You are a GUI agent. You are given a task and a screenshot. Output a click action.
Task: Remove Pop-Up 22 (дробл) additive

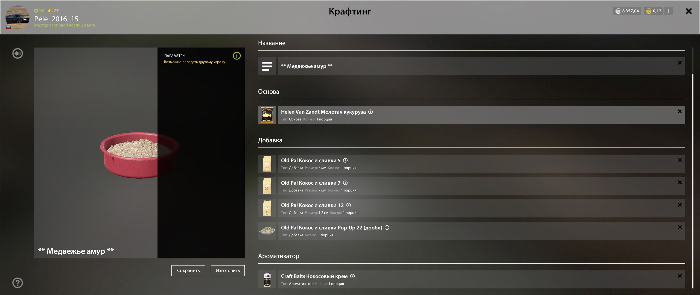pyautogui.click(x=680, y=227)
